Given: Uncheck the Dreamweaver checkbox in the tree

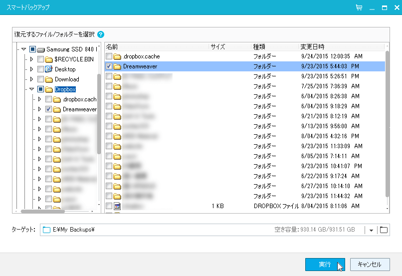Looking at the screenshot, I should (48, 109).
